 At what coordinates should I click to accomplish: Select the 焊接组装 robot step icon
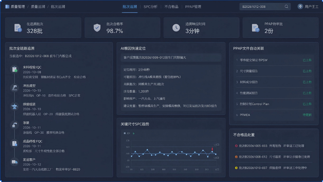pos(15,106)
